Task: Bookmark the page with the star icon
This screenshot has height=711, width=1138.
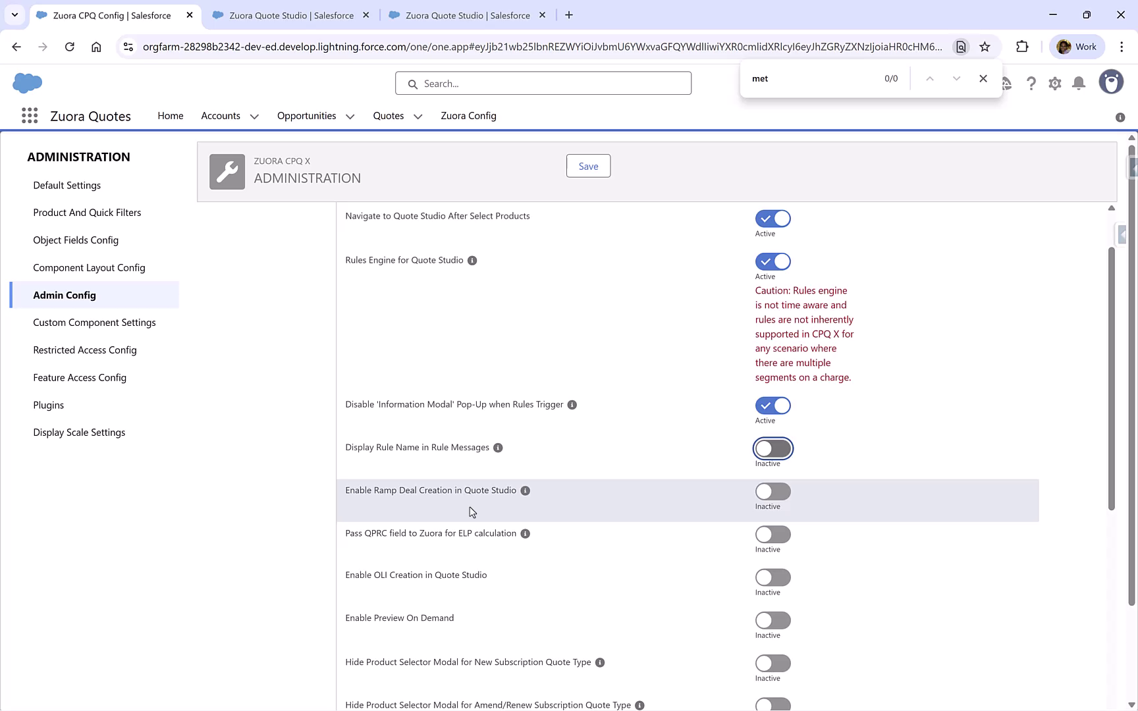Action: pos(985,47)
